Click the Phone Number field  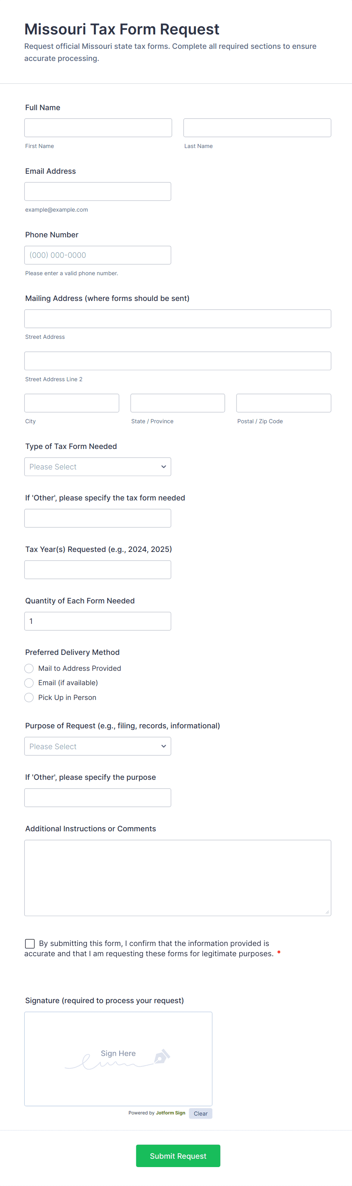tap(98, 255)
